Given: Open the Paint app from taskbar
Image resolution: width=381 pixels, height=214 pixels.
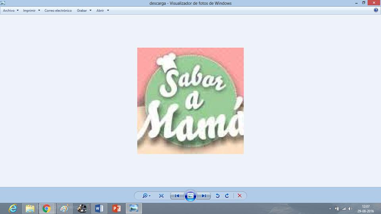Looking at the screenshot, I should tap(64, 208).
